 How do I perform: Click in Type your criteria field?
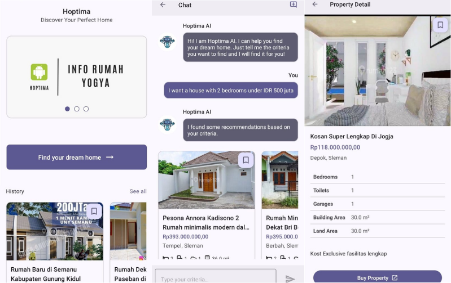(x=216, y=276)
